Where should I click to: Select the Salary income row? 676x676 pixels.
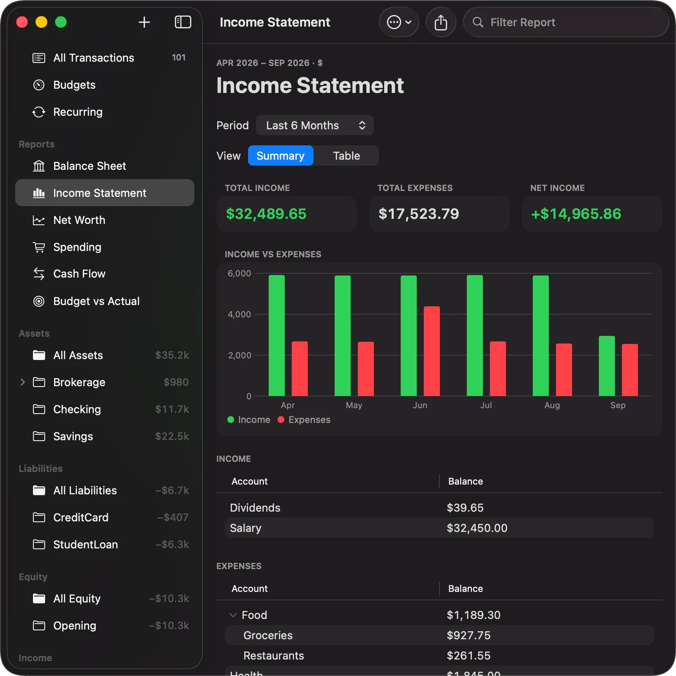(439, 528)
